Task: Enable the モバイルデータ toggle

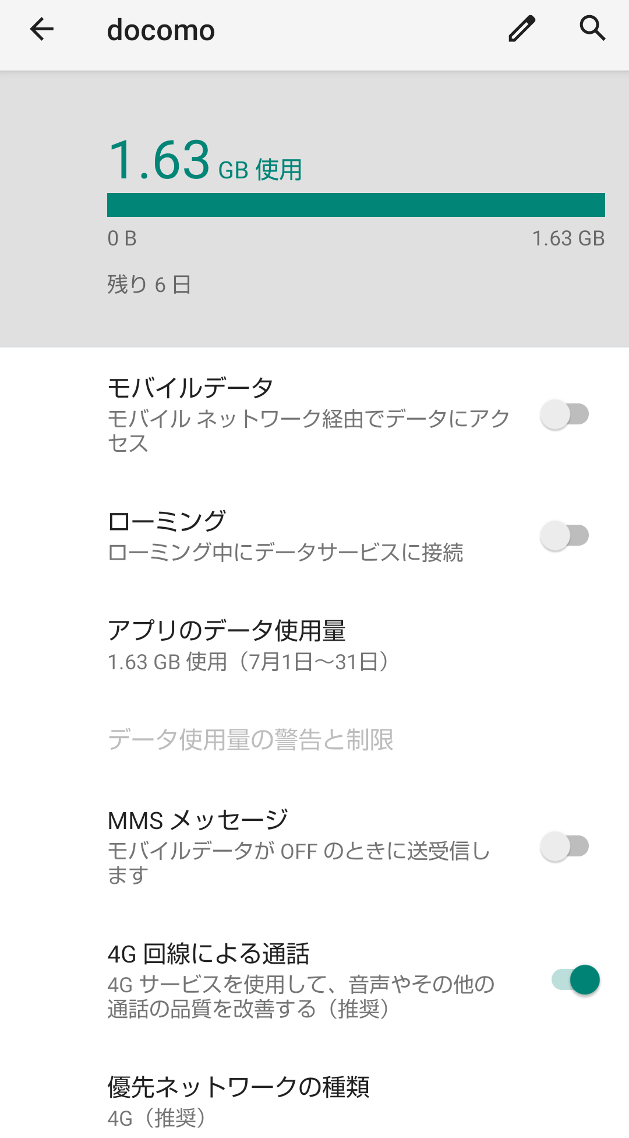Action: [x=564, y=415]
